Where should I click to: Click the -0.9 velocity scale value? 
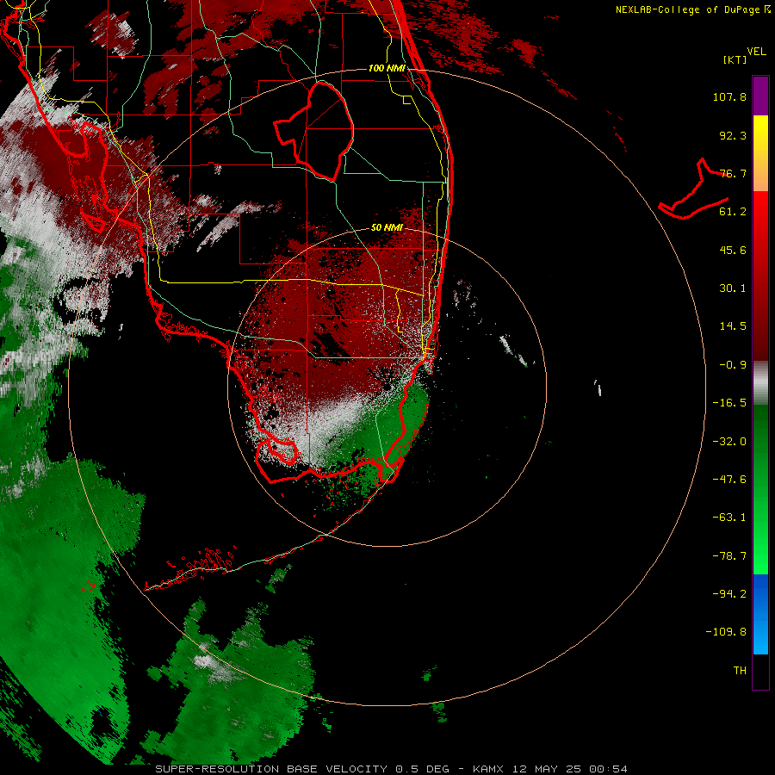(733, 365)
